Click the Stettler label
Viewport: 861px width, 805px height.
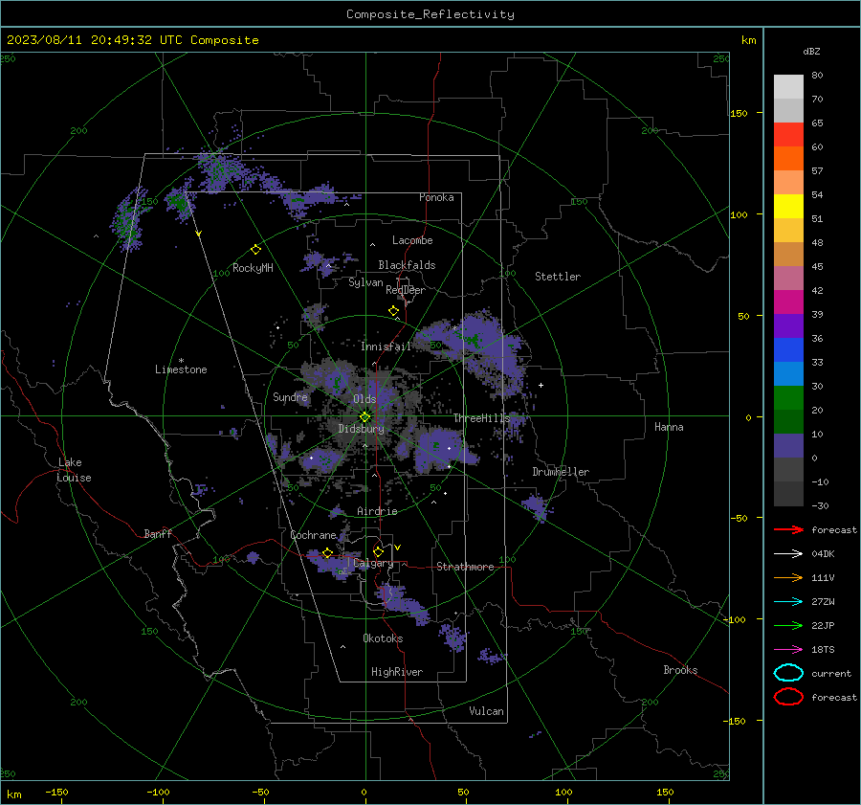558,277
